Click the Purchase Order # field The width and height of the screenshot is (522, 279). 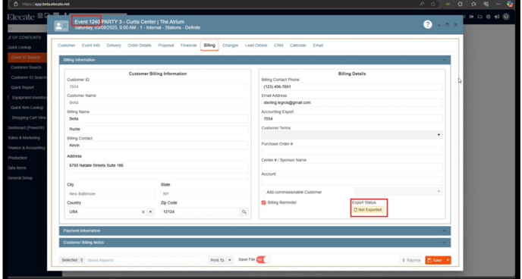(352, 151)
